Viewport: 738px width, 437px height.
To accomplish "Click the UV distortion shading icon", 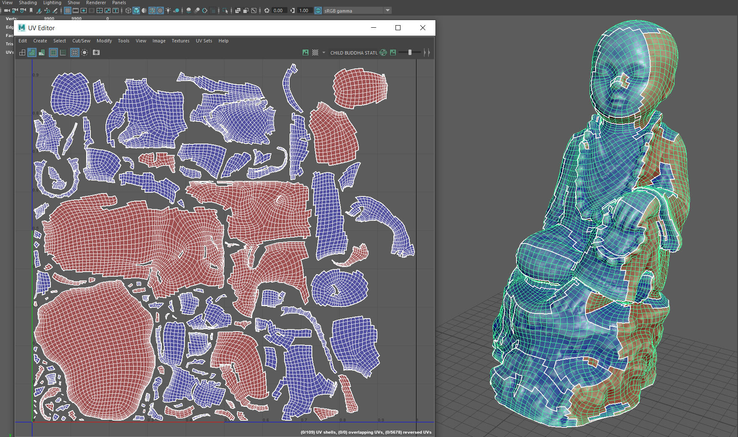I will 42,52.
